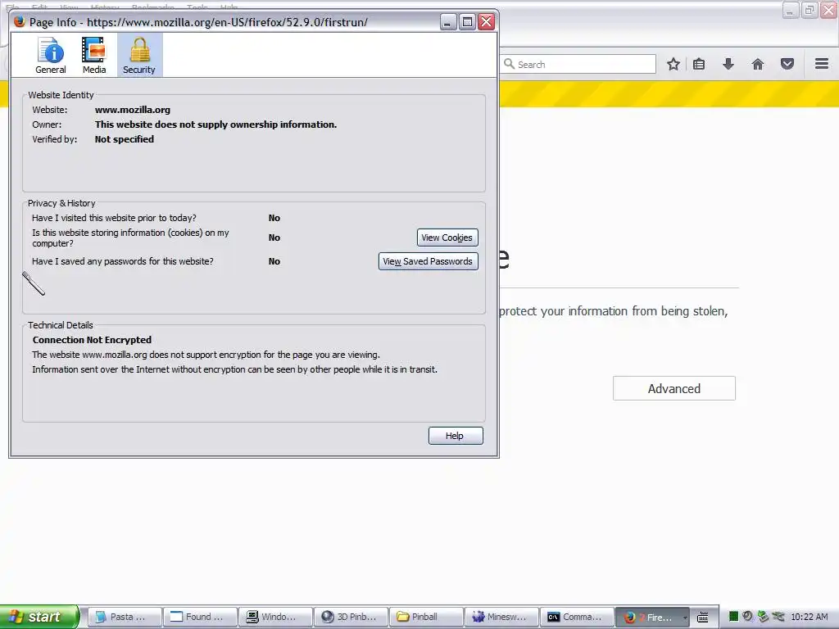This screenshot has width=839, height=629.
Task: Click 'Not specified' verified-by value
Action: 125,139
